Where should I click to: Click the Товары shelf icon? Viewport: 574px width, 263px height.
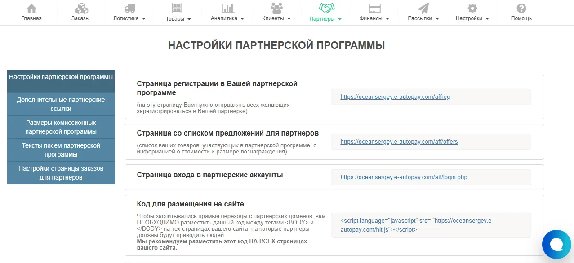click(x=177, y=8)
